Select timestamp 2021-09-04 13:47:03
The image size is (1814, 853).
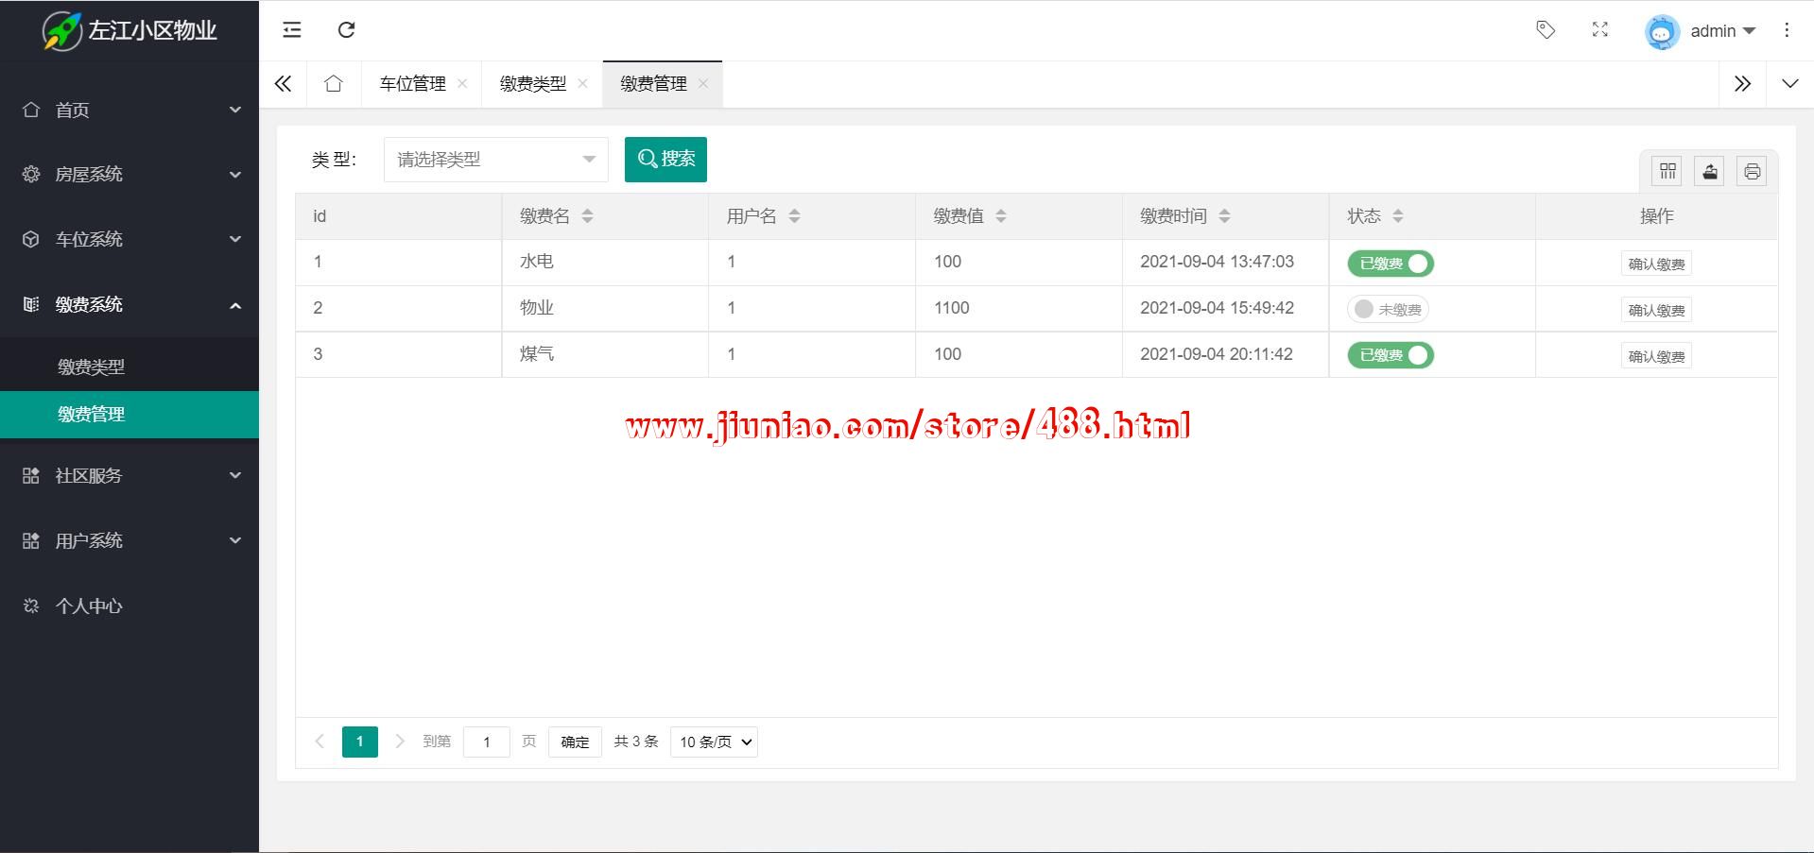[x=1217, y=262]
